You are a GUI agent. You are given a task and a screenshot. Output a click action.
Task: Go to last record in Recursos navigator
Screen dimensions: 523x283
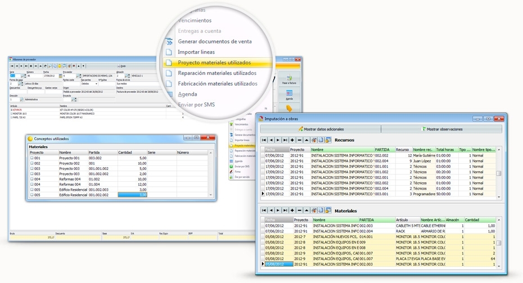click(285, 140)
